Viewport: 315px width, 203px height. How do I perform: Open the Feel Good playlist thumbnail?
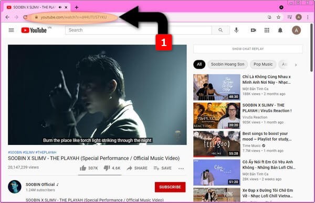pos(217,144)
